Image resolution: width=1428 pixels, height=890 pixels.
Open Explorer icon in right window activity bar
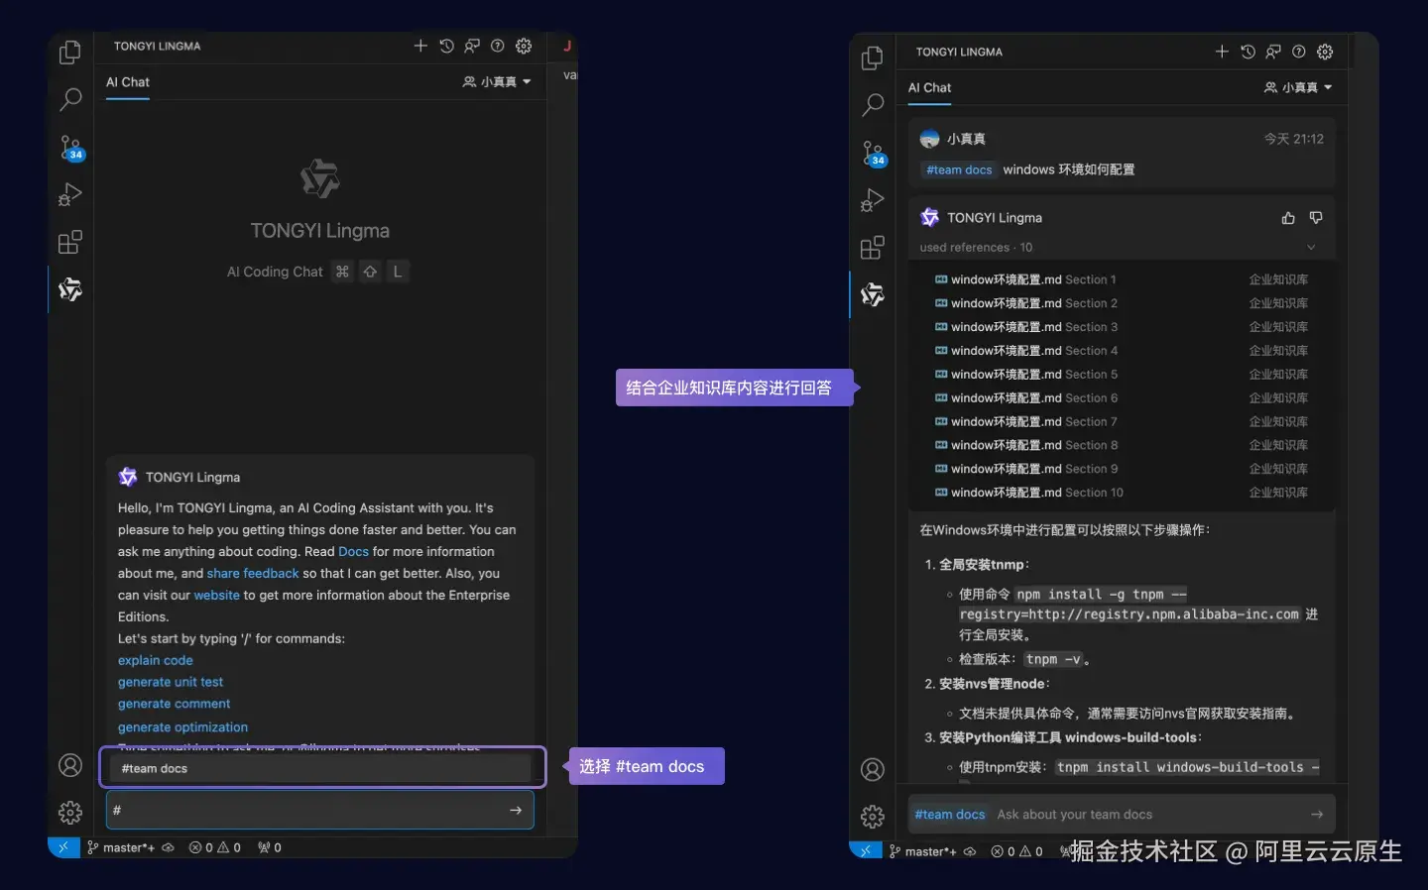point(873,58)
